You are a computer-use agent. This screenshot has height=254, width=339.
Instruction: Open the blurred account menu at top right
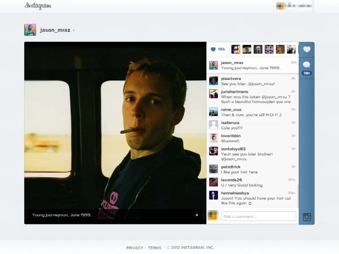[x=295, y=6]
